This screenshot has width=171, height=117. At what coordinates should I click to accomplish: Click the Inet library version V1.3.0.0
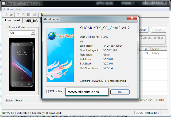coord(108,59)
